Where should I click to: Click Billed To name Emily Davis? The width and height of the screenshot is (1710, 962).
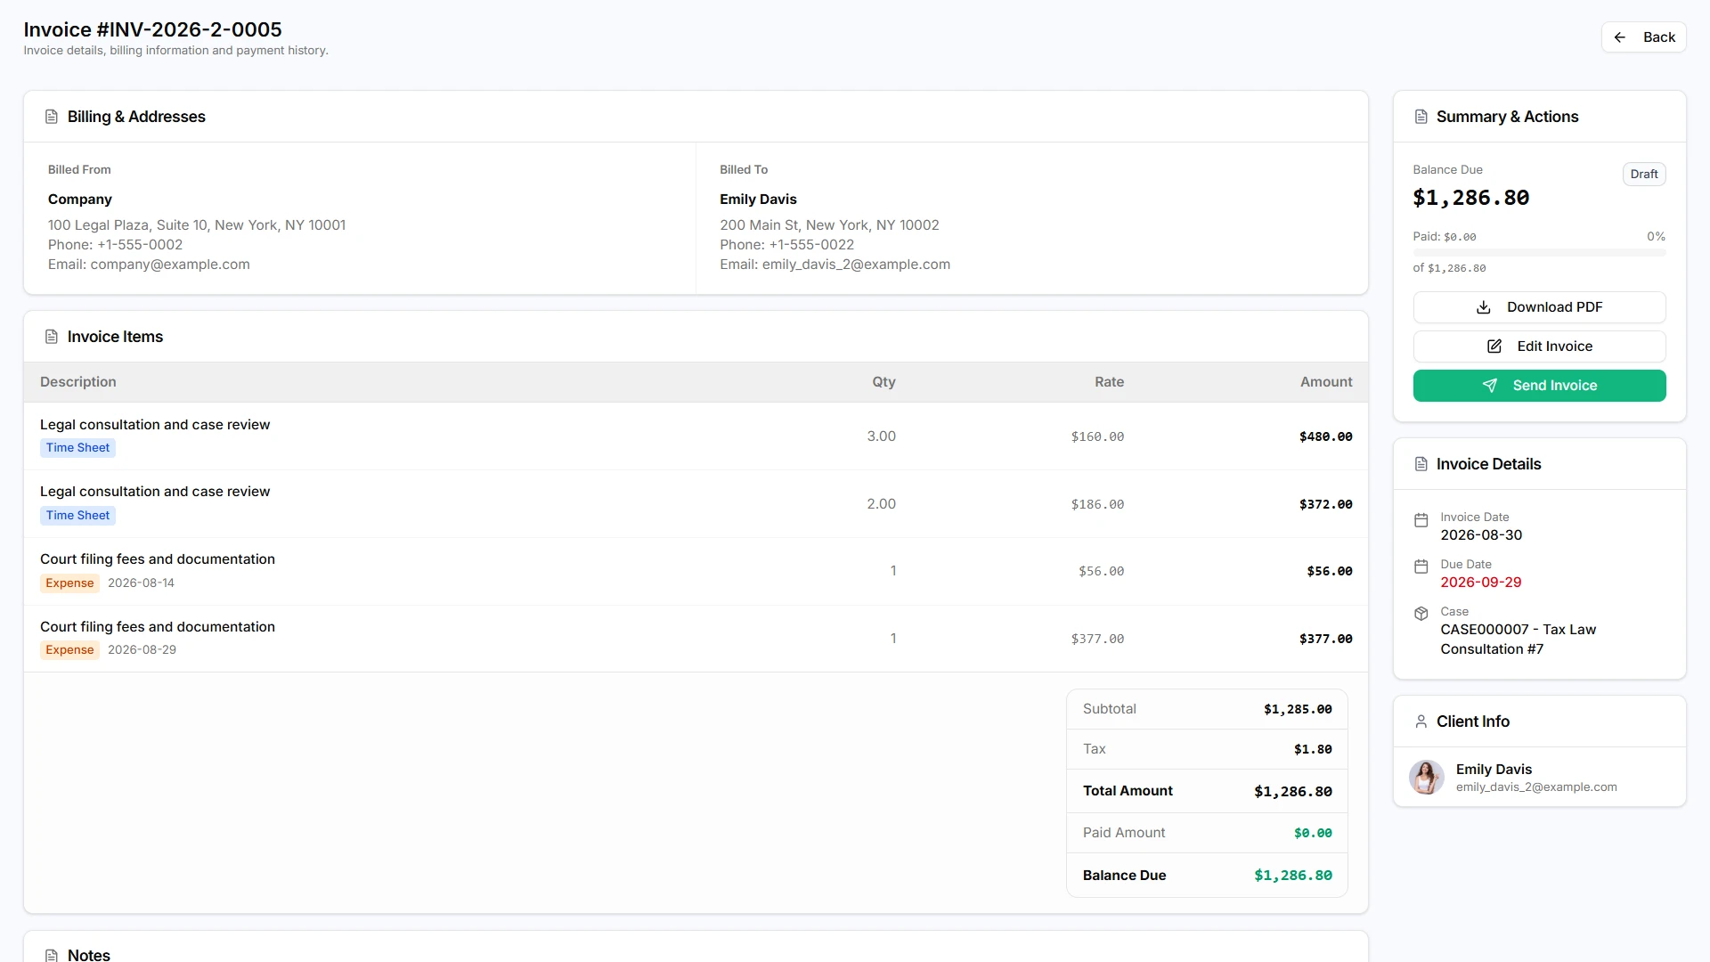pos(758,200)
